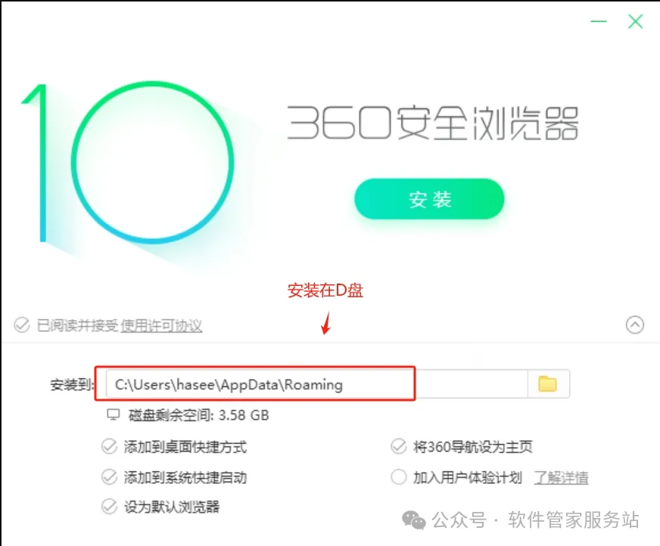Uncheck 将360导航设为主页 option
This screenshot has width=660, height=546.
click(x=399, y=446)
